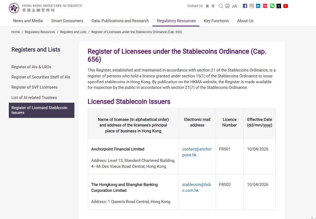Switch to Traditional Chinese (繁)

pos(207,6)
